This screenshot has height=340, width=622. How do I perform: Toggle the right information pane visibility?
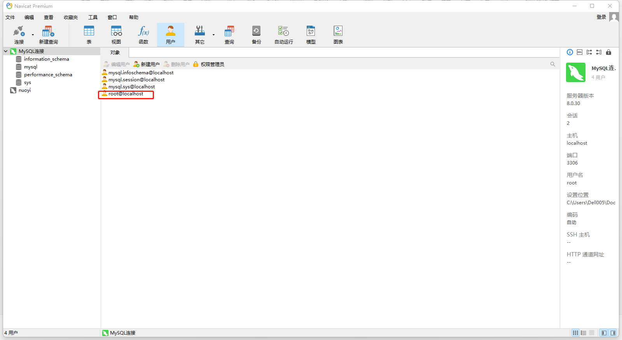click(613, 333)
